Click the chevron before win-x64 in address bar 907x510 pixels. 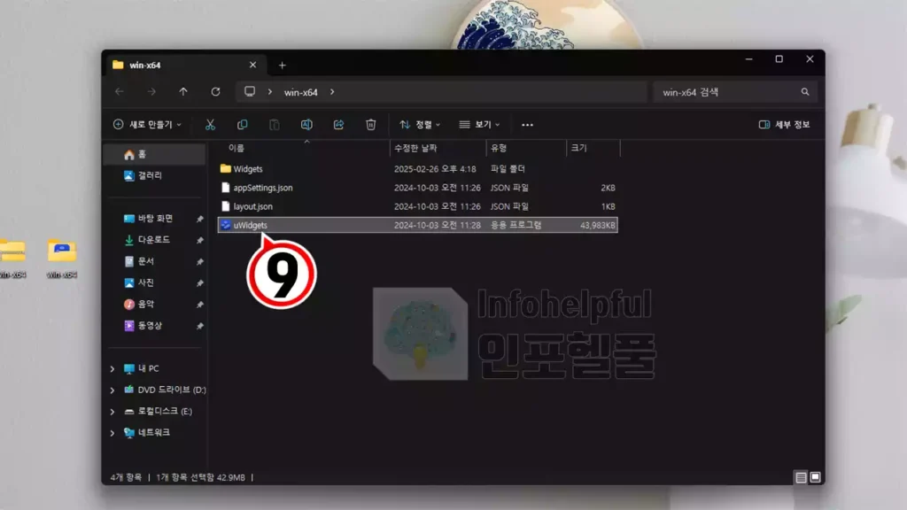coord(269,92)
